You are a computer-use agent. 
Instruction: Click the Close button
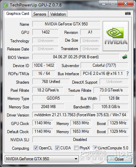click(x=119, y=159)
